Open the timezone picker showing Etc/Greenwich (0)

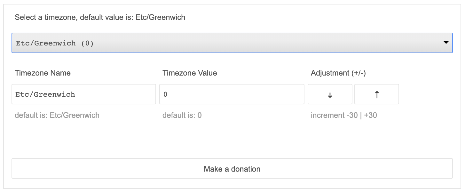[232, 43]
